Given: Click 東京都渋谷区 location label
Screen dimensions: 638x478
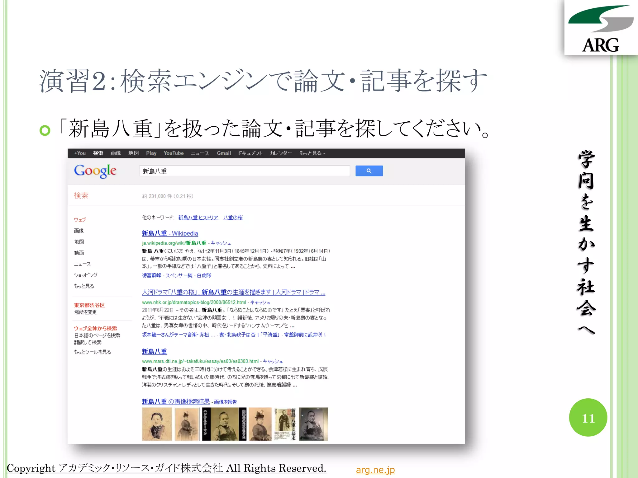Looking at the screenshot, I should [89, 305].
